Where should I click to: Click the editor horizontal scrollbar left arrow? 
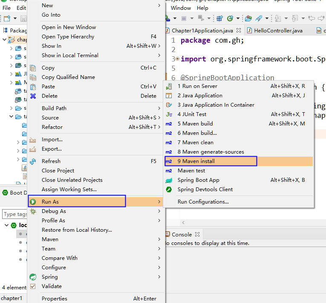183,223
